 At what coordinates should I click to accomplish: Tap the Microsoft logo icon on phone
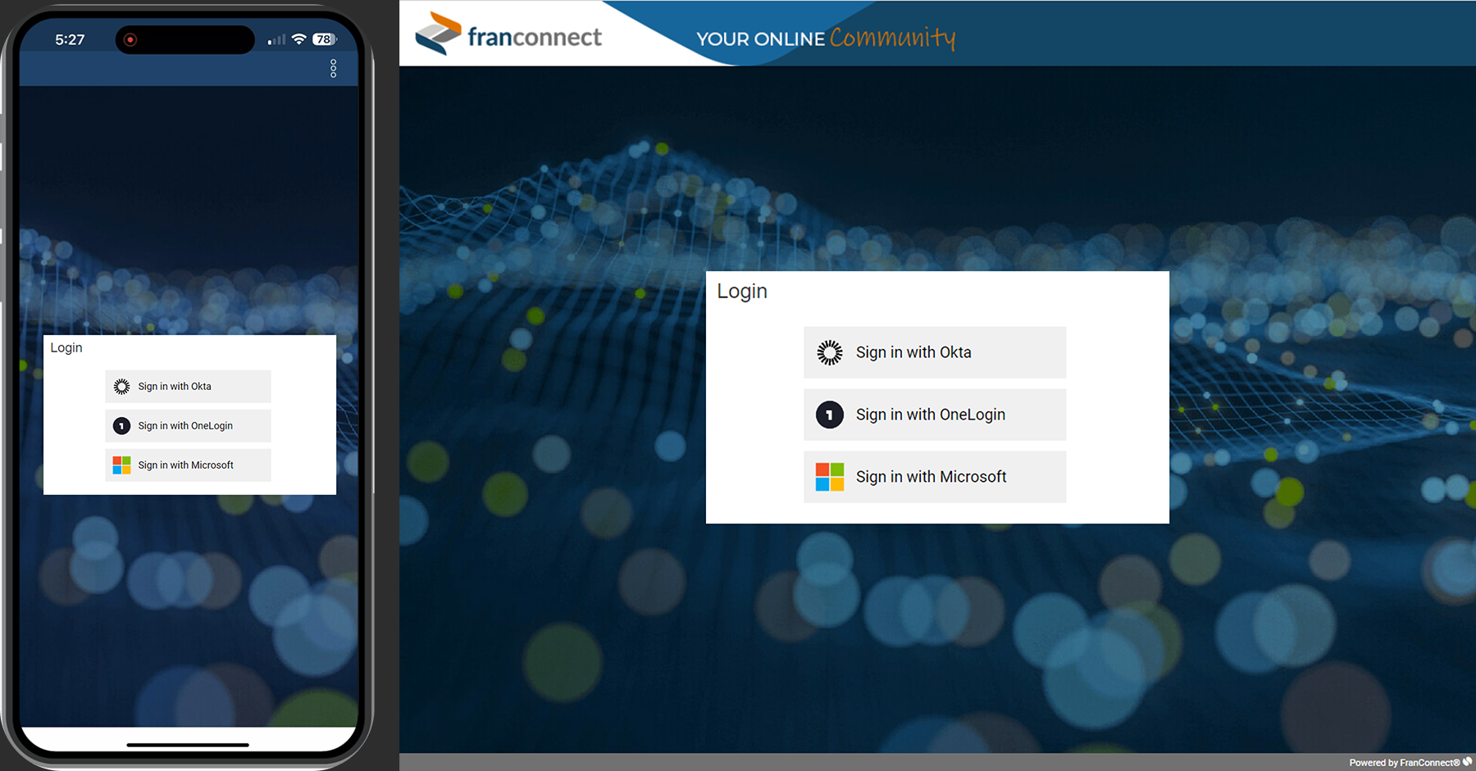pyautogui.click(x=121, y=465)
